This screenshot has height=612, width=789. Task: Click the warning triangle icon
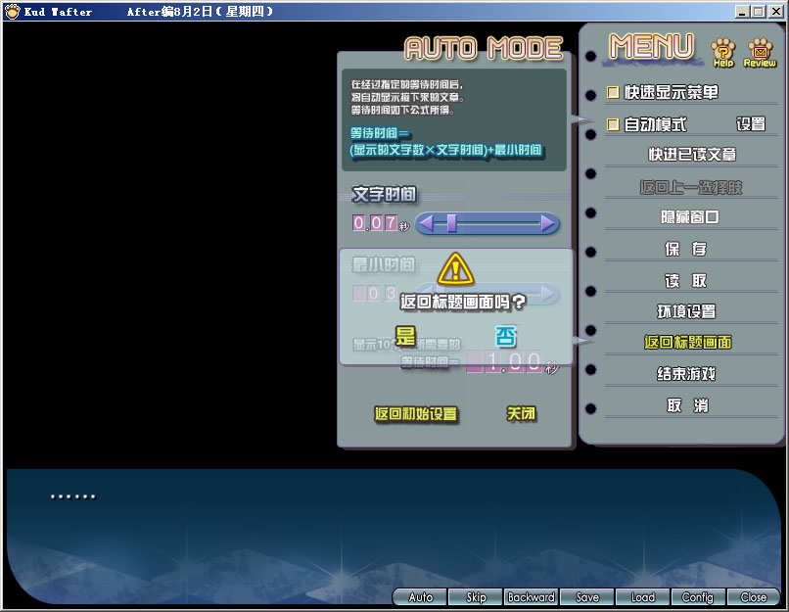coord(455,268)
